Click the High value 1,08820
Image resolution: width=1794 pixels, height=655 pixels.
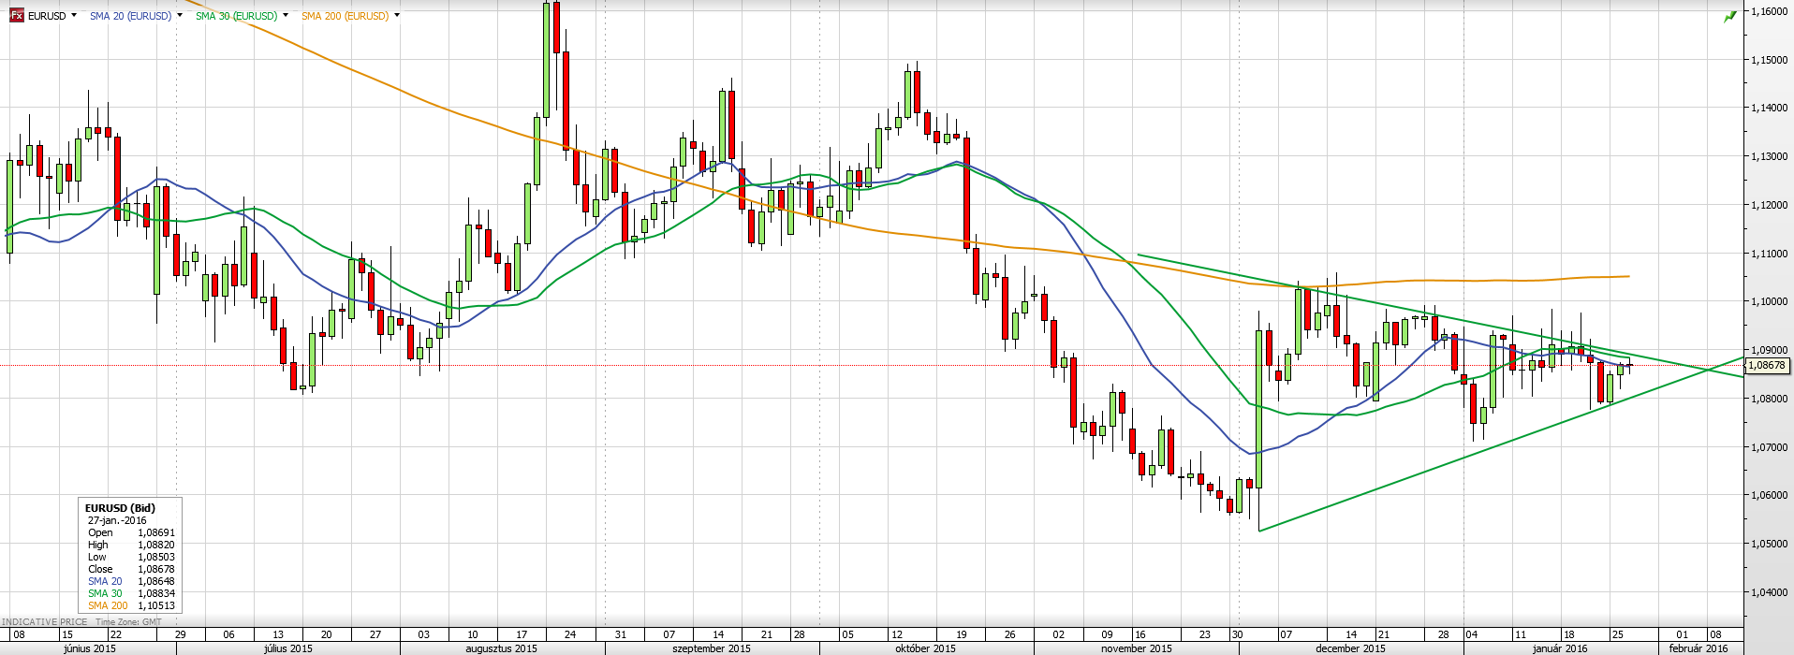[x=156, y=545]
